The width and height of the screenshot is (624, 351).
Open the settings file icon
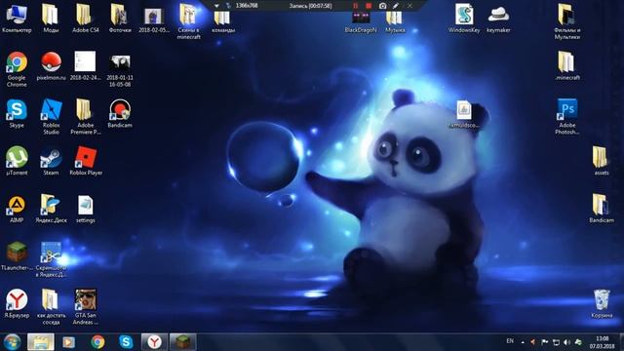tap(86, 209)
